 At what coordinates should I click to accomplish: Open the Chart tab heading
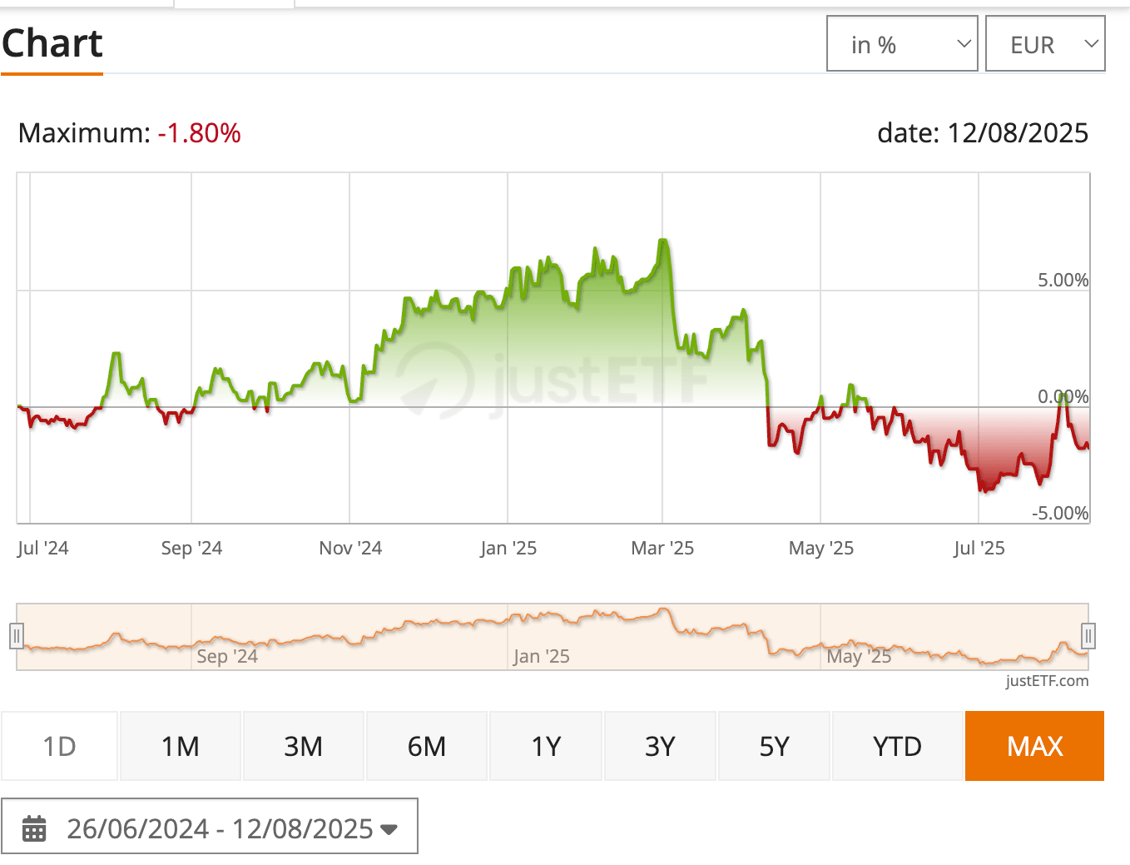tap(52, 44)
